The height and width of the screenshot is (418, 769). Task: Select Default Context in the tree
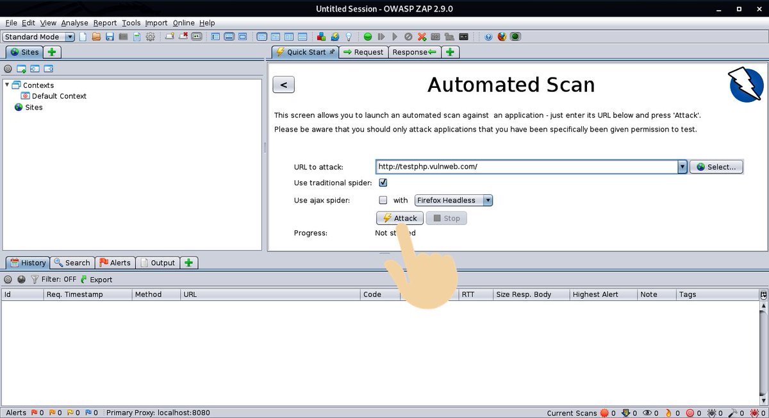[54, 96]
